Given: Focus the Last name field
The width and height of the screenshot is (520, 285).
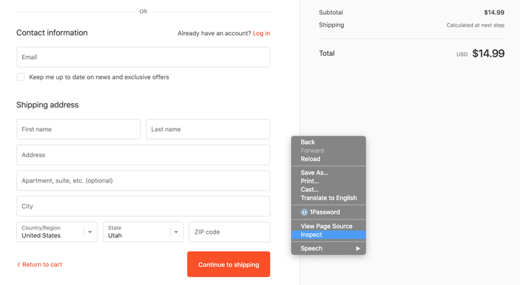Looking at the screenshot, I should click(x=208, y=129).
